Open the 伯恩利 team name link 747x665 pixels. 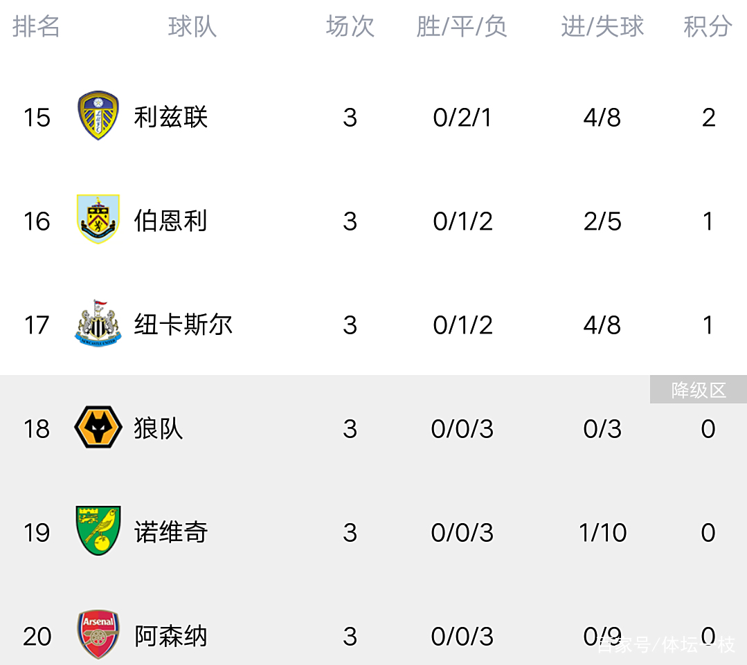coord(171,221)
